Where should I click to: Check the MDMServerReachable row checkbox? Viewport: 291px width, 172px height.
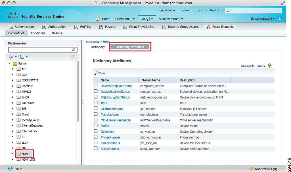(96, 120)
